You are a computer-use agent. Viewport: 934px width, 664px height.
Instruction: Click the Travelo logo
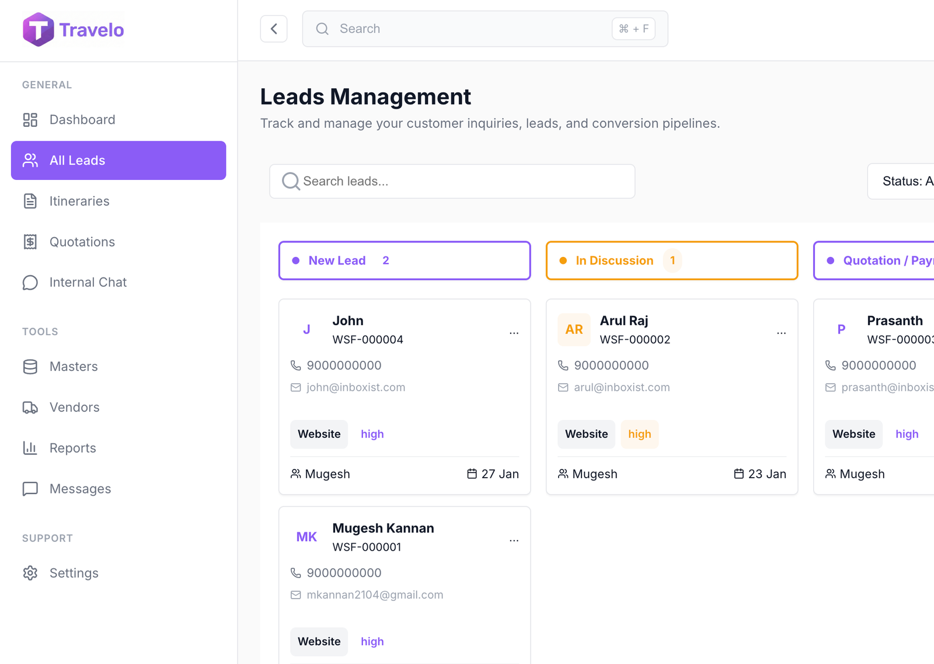(73, 29)
